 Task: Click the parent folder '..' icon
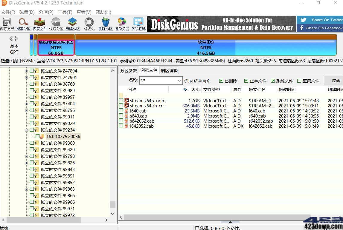click(x=121, y=95)
